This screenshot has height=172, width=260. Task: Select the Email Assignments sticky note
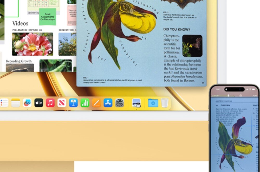48,17
